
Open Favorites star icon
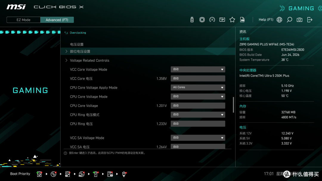coord(232,20)
